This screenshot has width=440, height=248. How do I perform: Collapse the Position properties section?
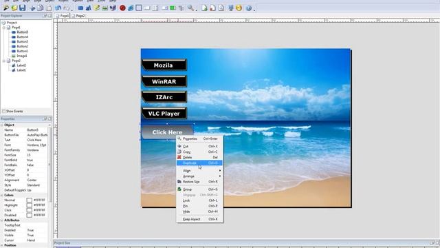pyautogui.click(x=2, y=245)
